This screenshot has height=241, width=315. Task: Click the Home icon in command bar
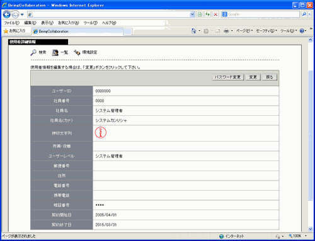click(193, 31)
